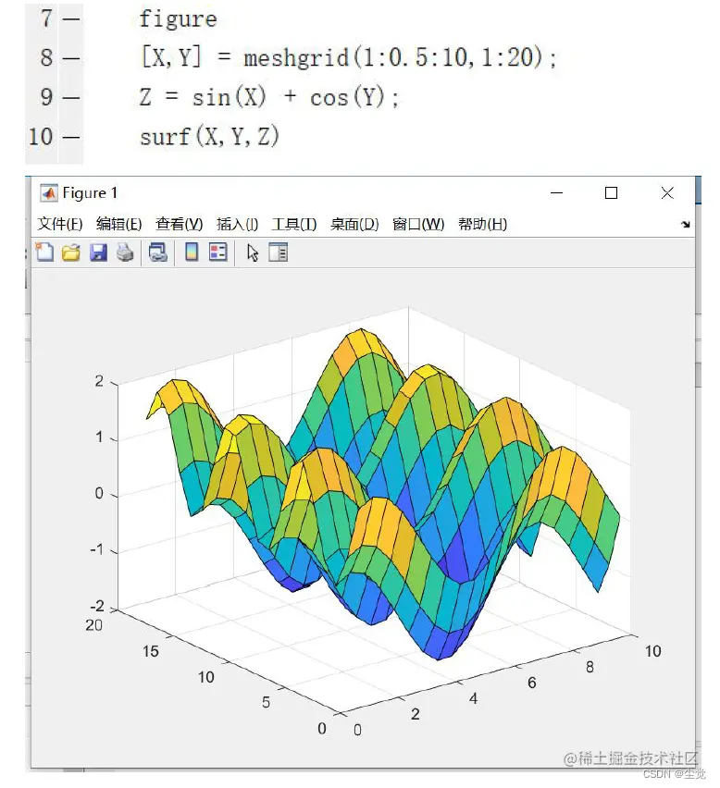This screenshot has height=788, width=720.
Task: Click the New Figure toolbar icon
Action: pos(44,252)
